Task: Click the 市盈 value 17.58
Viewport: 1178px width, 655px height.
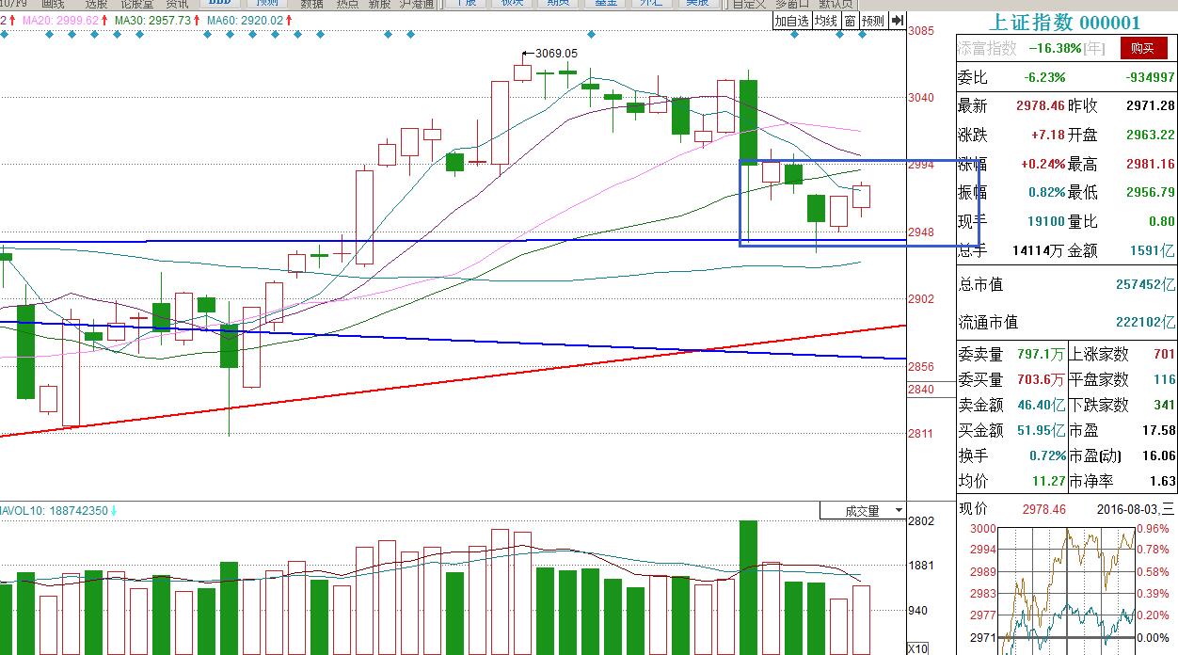Action: coord(1159,431)
